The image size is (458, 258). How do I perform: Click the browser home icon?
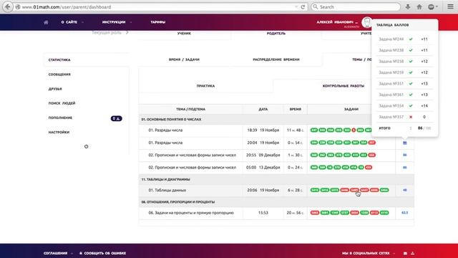pos(419,6)
